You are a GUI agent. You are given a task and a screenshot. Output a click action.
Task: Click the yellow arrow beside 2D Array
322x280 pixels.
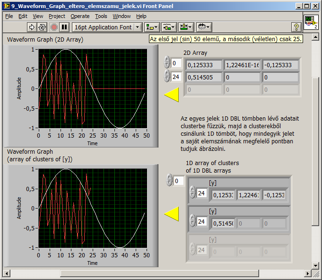coord(172,95)
